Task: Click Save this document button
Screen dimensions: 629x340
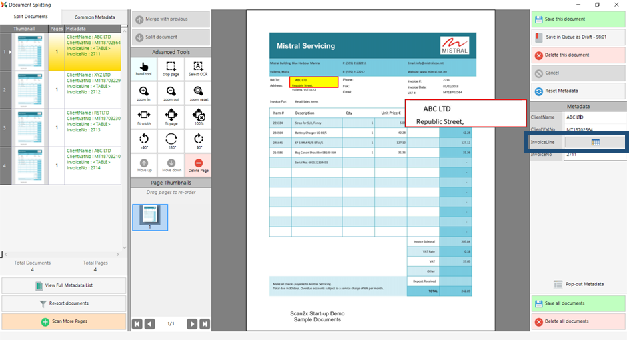Action: click(x=579, y=19)
